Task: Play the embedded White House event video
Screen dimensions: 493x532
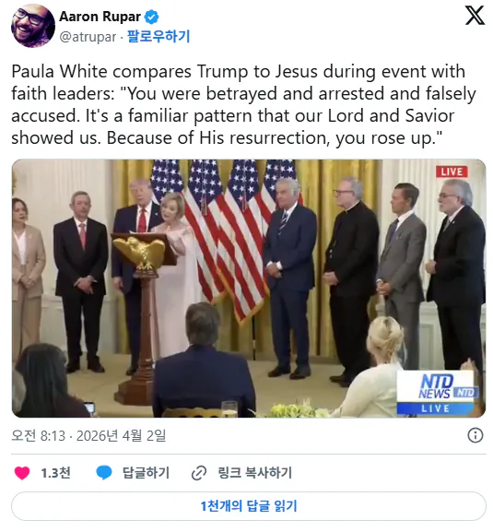Action: click(249, 288)
